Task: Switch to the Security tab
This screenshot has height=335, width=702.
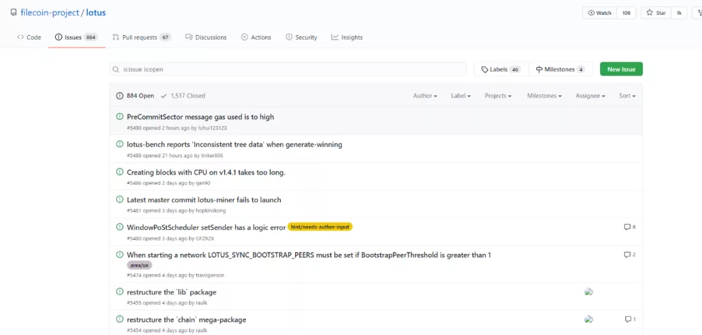Action: pyautogui.click(x=302, y=37)
